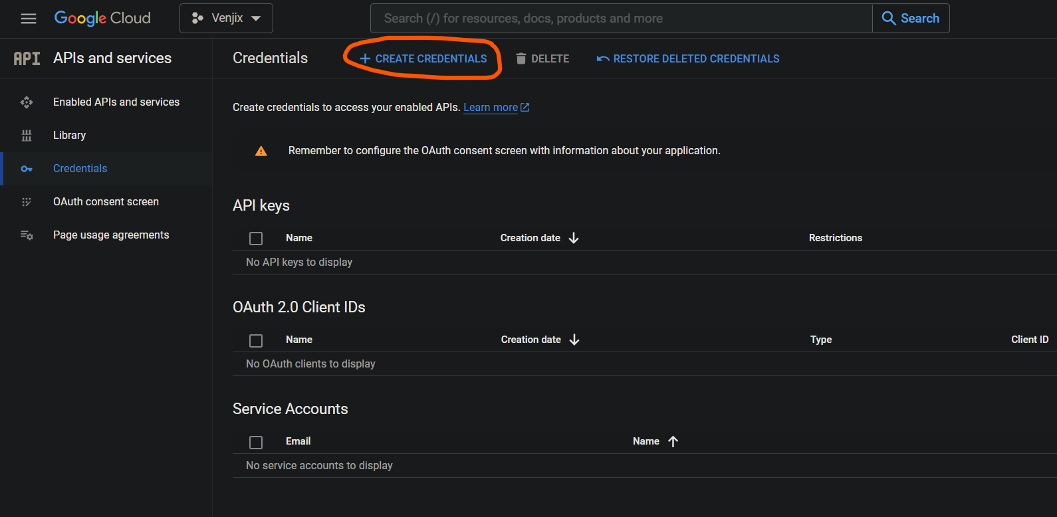This screenshot has width=1057, height=517.
Task: Click 'No service accounts to display' text
Action: (319, 466)
